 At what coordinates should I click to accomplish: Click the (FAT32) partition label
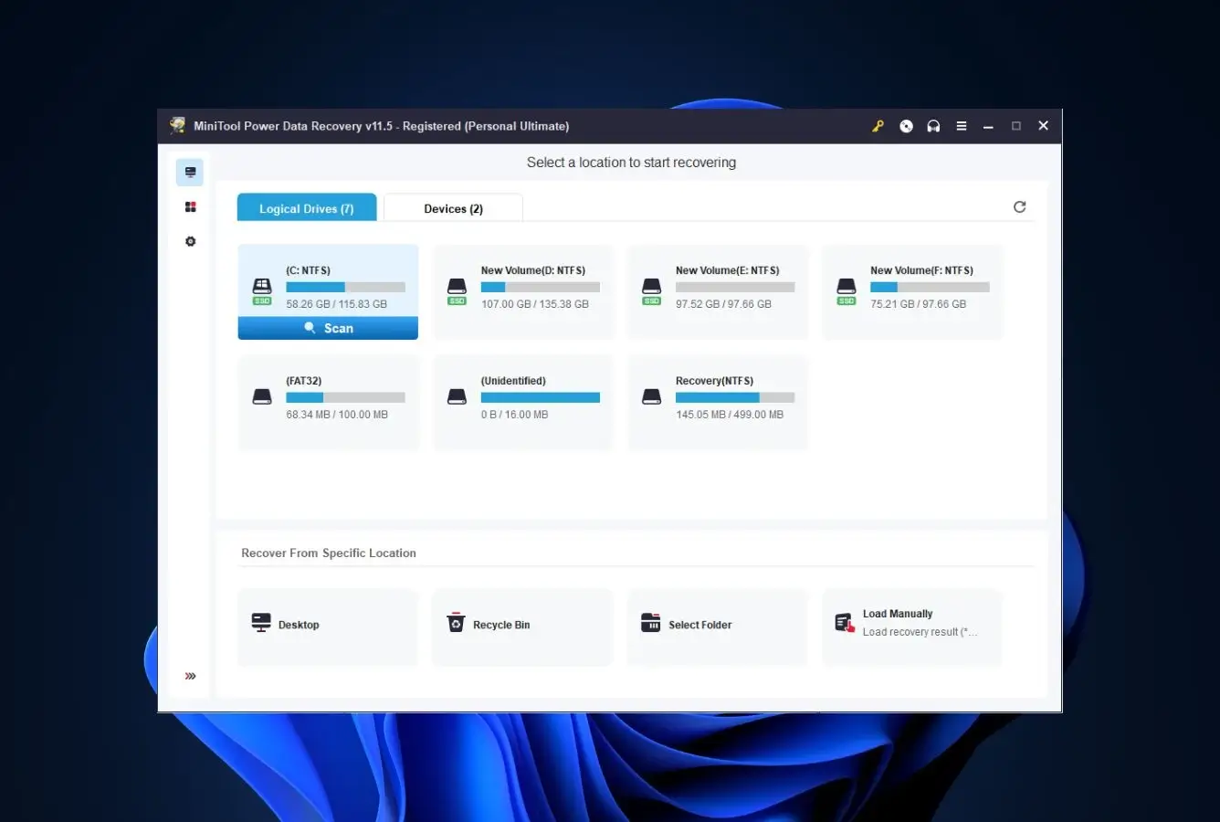[x=303, y=381]
